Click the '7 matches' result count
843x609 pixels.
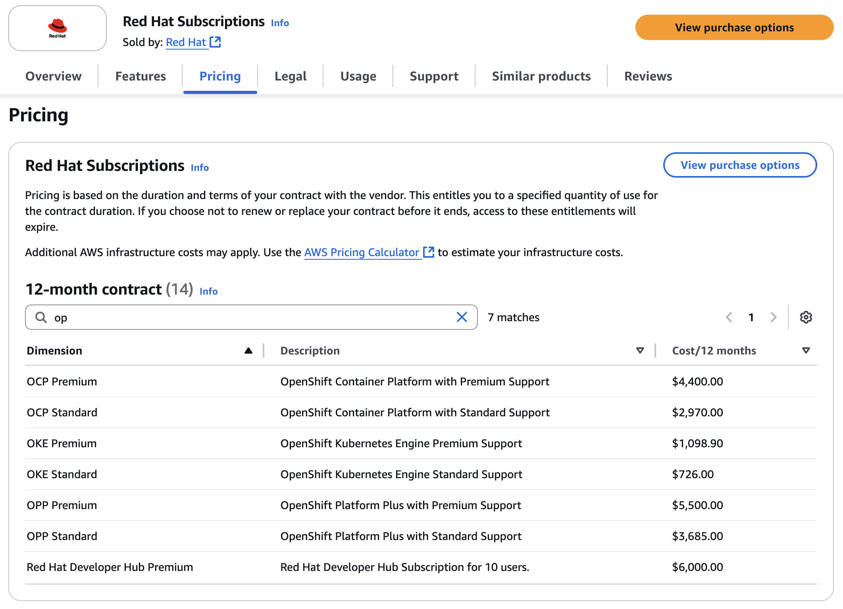tap(514, 317)
